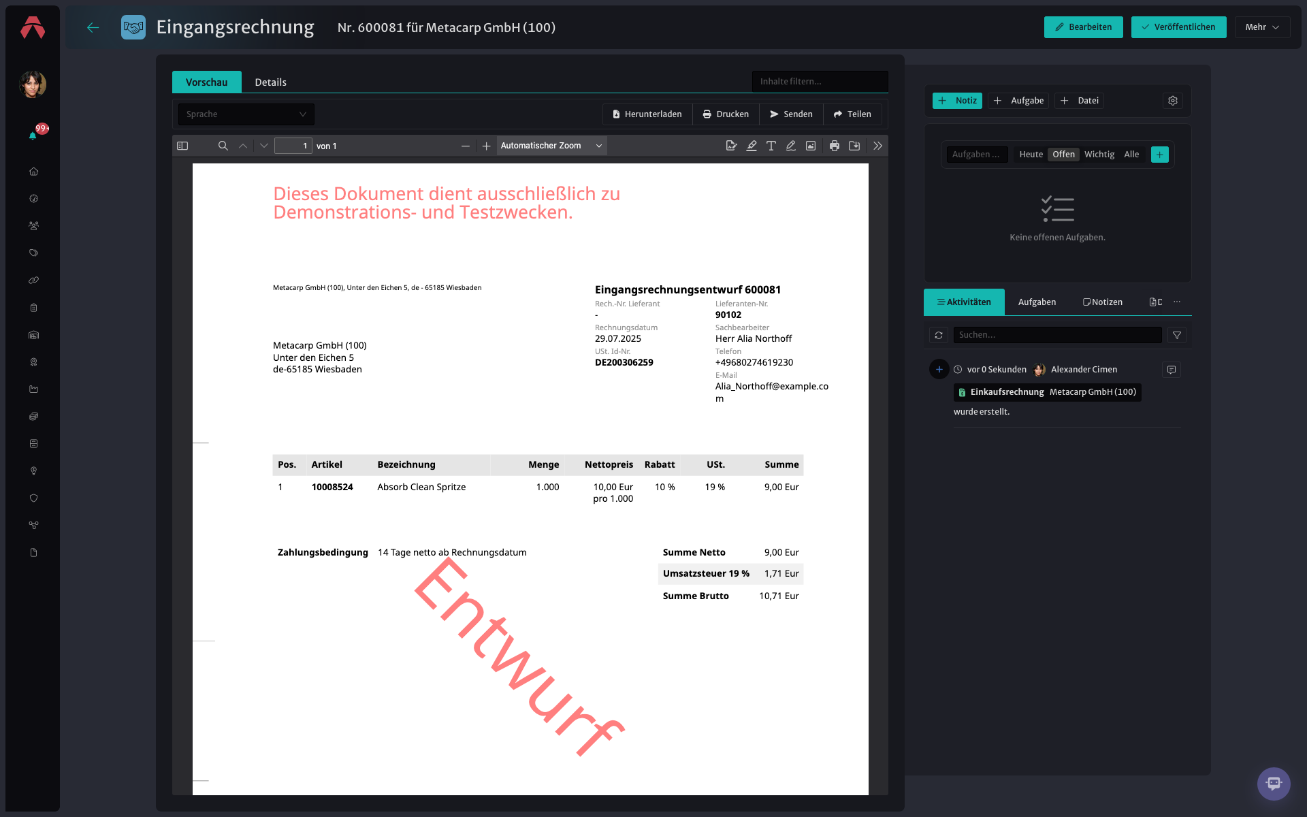The width and height of the screenshot is (1307, 817).
Task: Save the PDF via viewer download icon
Action: (x=854, y=146)
